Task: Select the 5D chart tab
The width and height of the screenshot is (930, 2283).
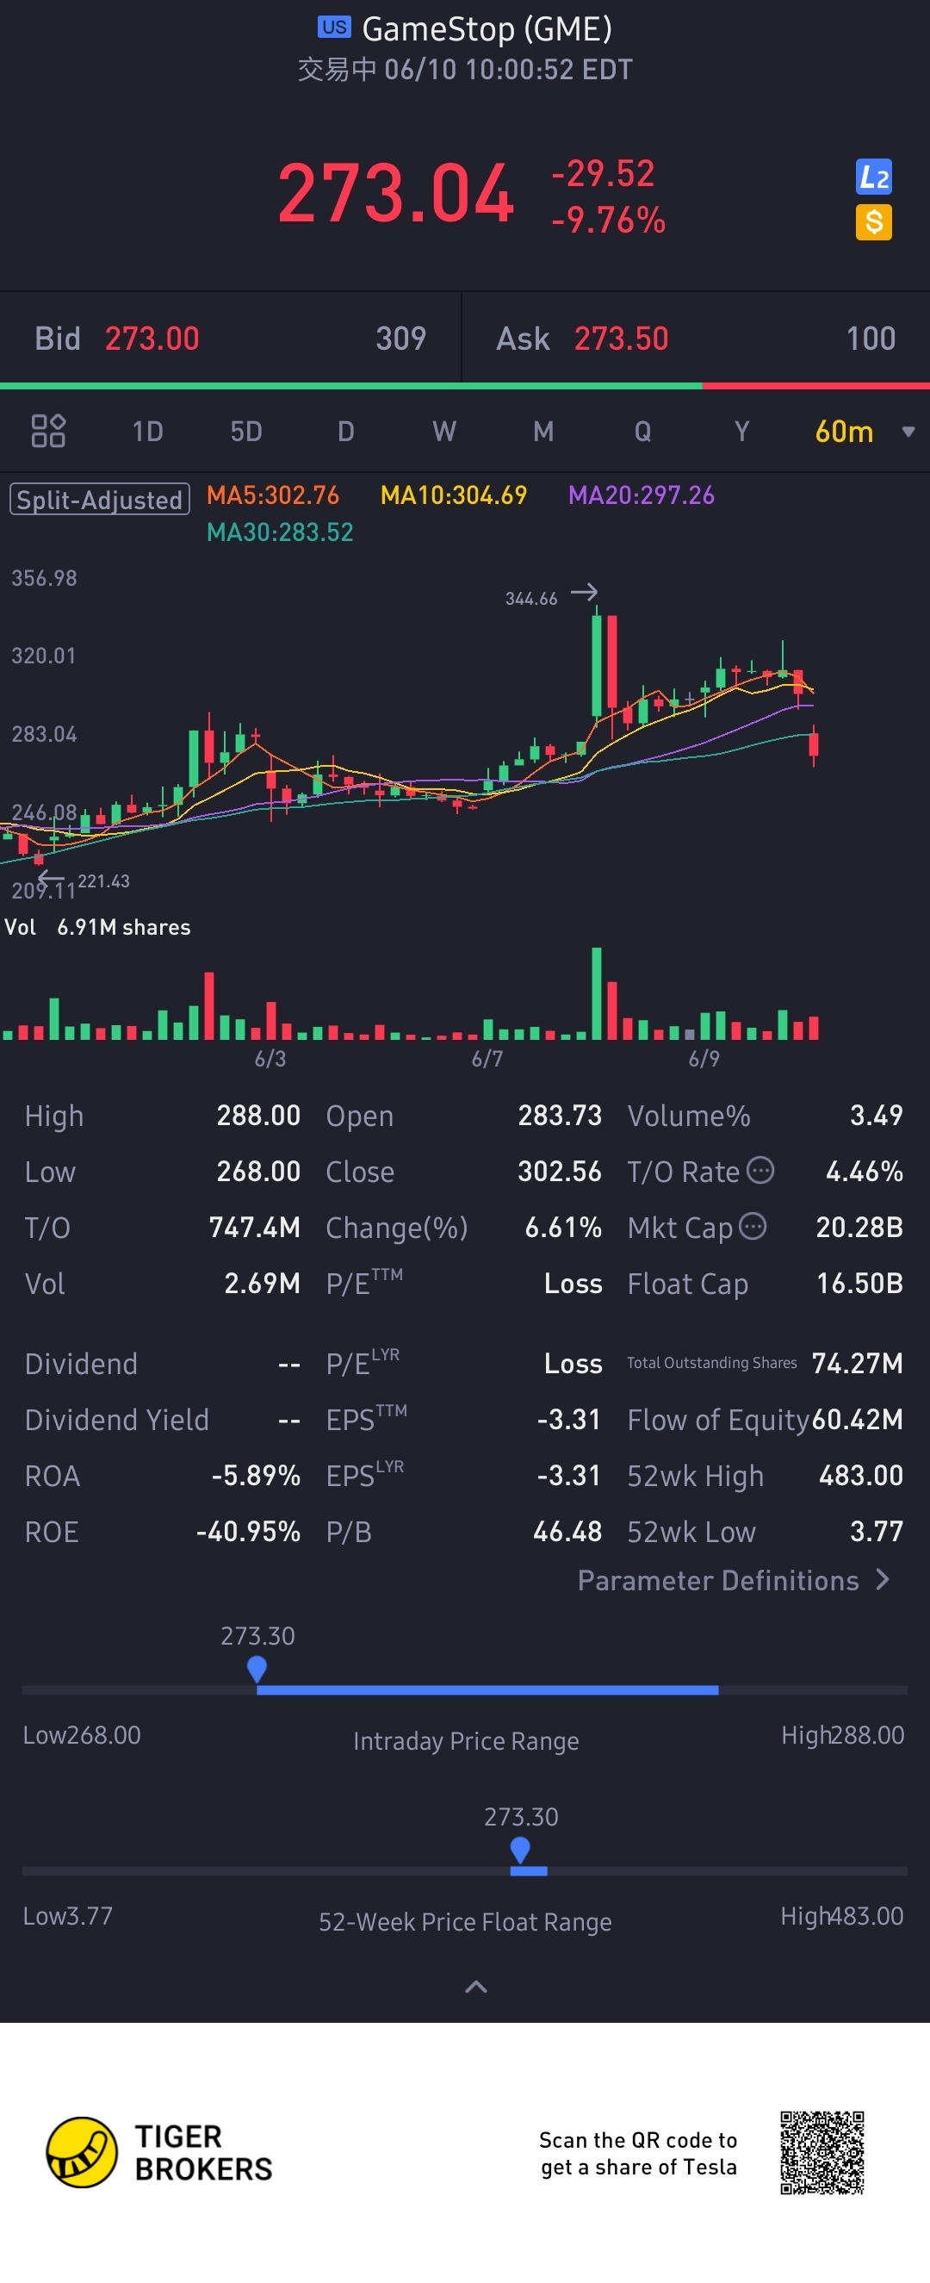Action: coord(246,432)
